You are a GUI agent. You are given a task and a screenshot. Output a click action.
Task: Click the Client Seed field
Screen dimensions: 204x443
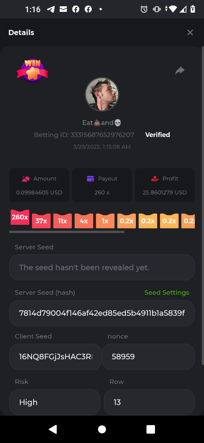coord(55,357)
